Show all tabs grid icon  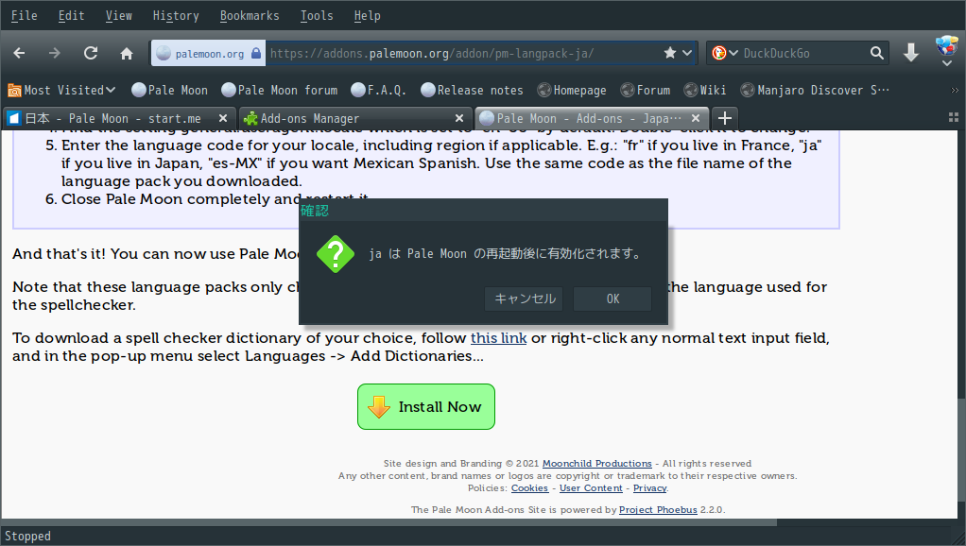coord(953,117)
